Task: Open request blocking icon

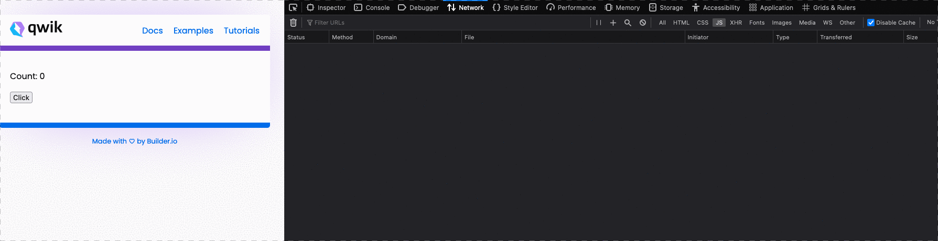Action: [x=643, y=23]
